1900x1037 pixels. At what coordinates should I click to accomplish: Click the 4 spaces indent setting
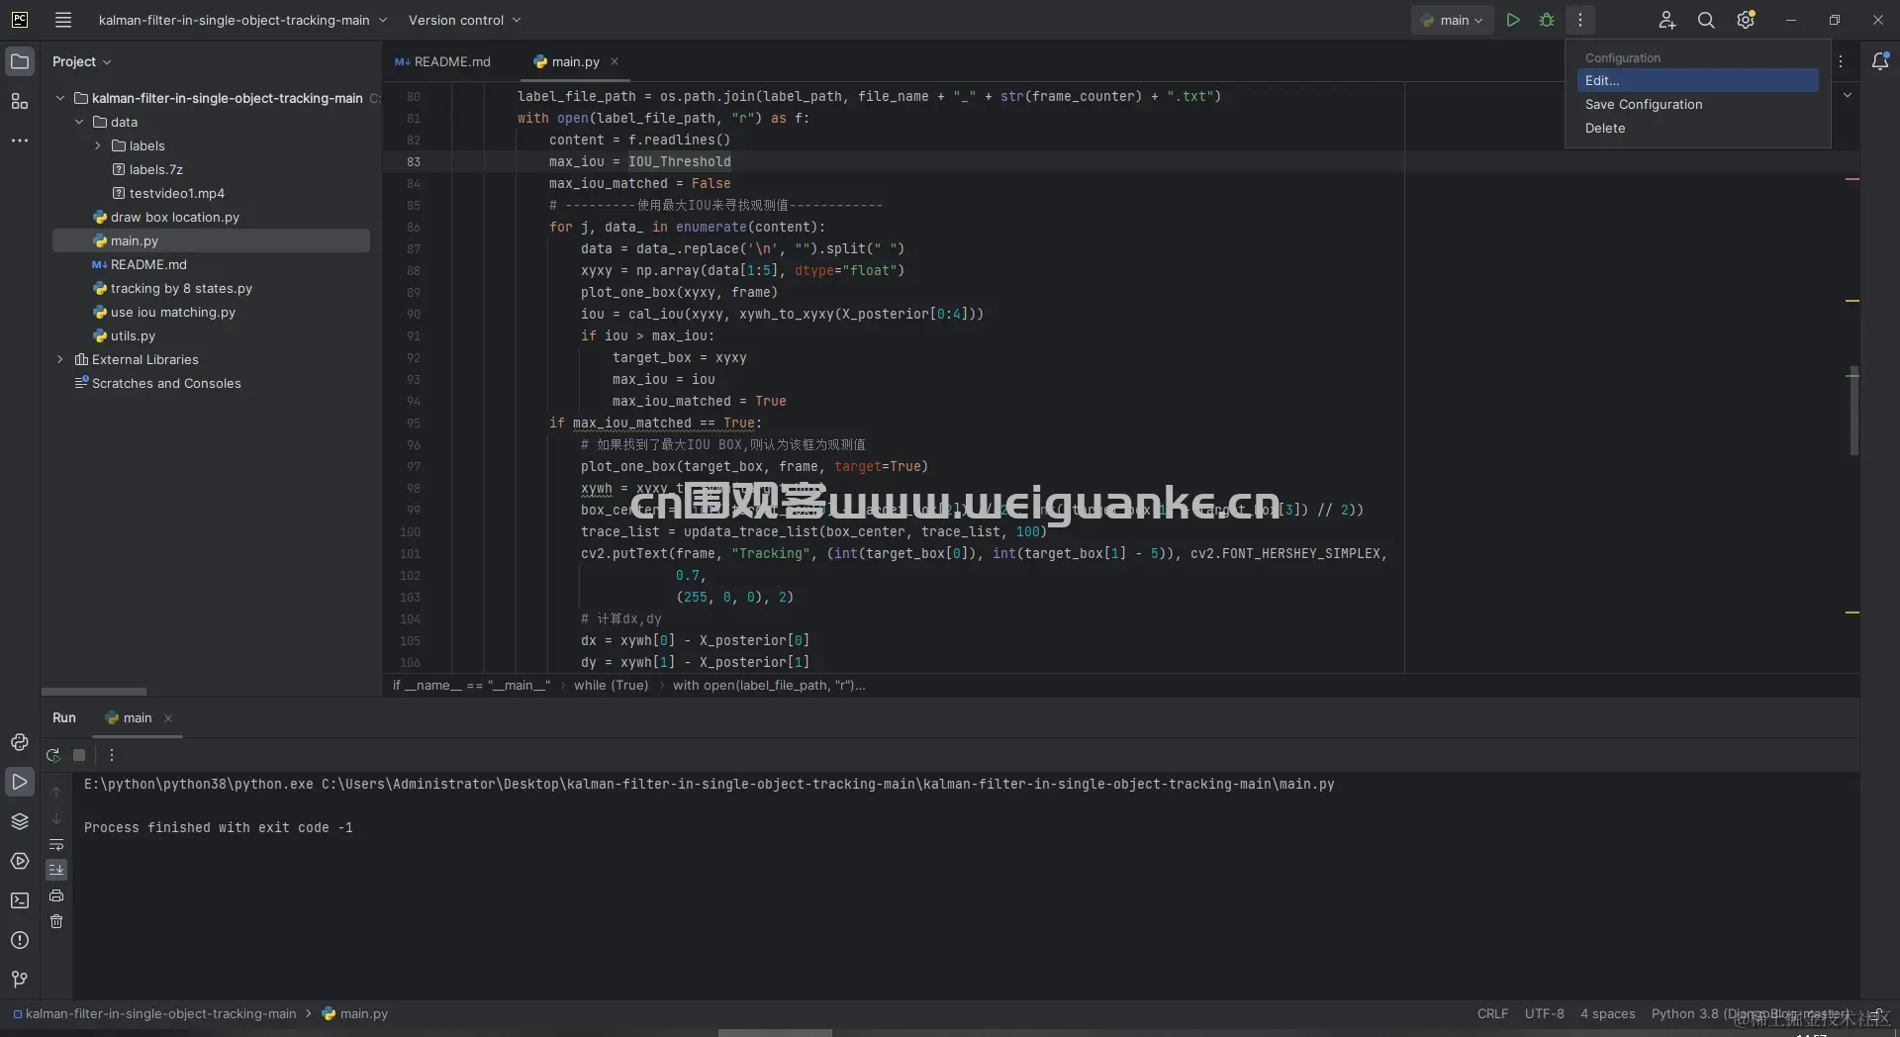tap(1607, 1014)
